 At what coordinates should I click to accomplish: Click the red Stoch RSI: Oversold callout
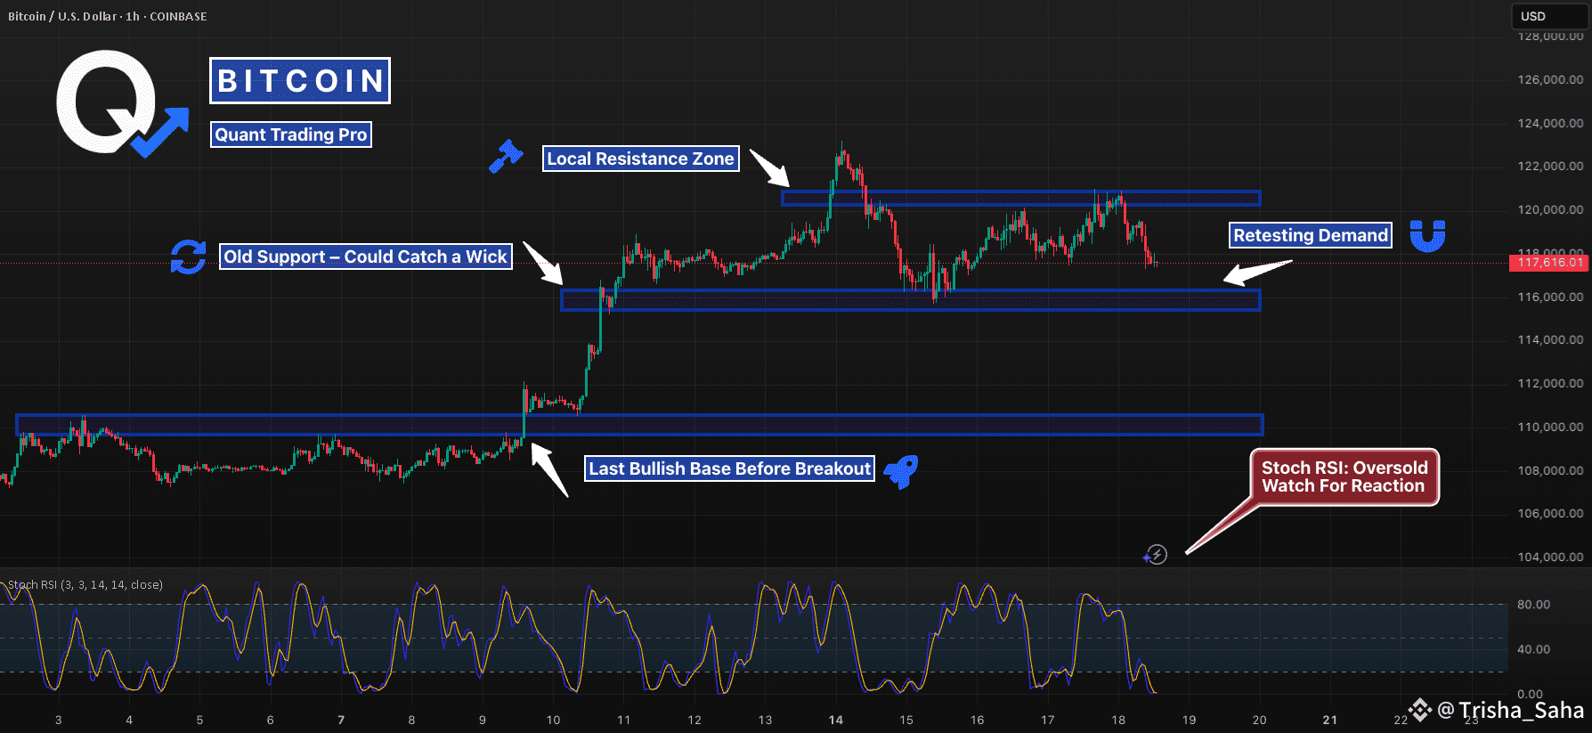pos(1344,476)
